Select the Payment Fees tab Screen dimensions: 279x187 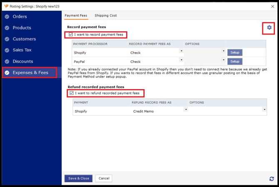pyautogui.click(x=76, y=15)
